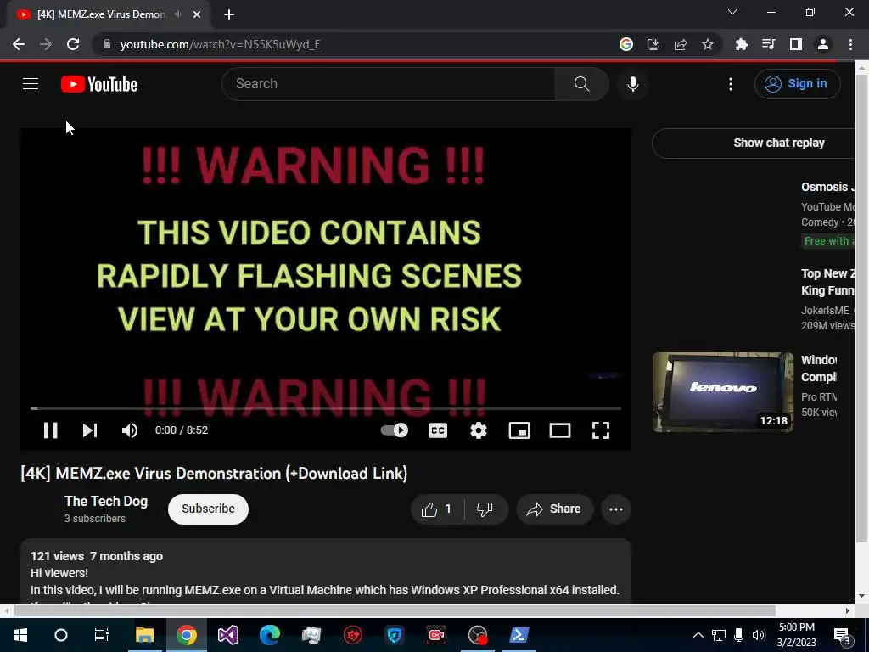Open the Lenovo video thumbnail
The image size is (869, 652).
(x=723, y=391)
